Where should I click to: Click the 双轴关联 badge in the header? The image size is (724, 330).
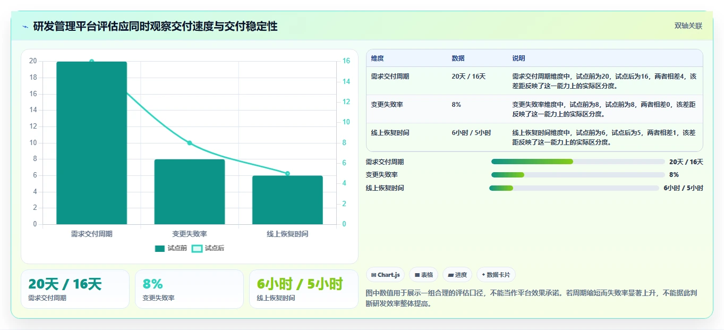click(x=688, y=26)
